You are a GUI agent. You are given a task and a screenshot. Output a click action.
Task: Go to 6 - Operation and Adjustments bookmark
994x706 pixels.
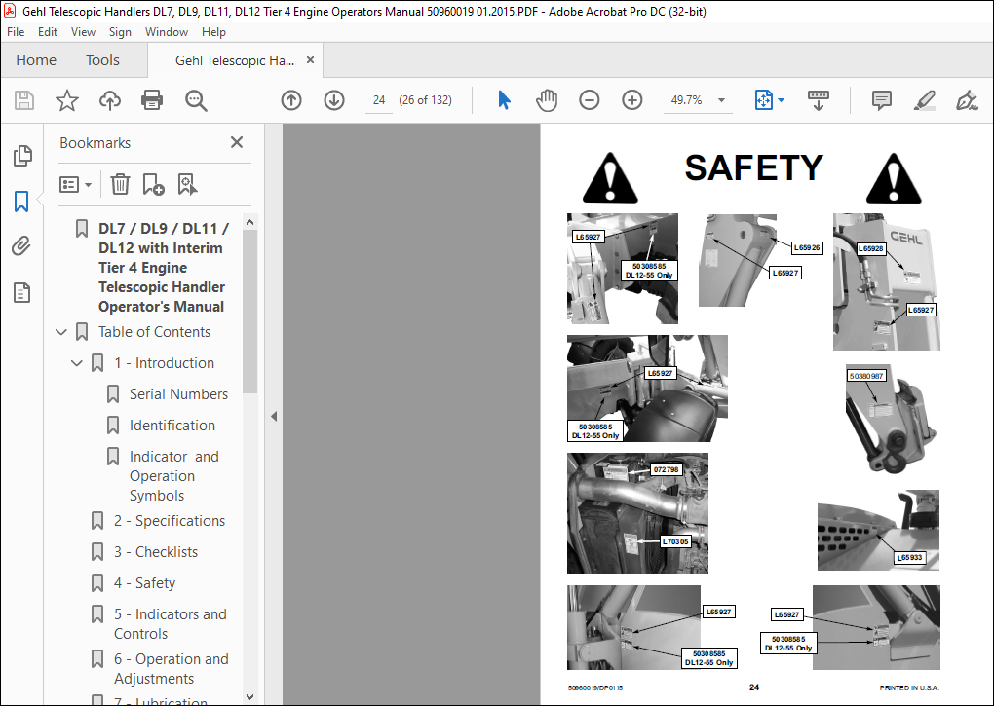tap(172, 669)
